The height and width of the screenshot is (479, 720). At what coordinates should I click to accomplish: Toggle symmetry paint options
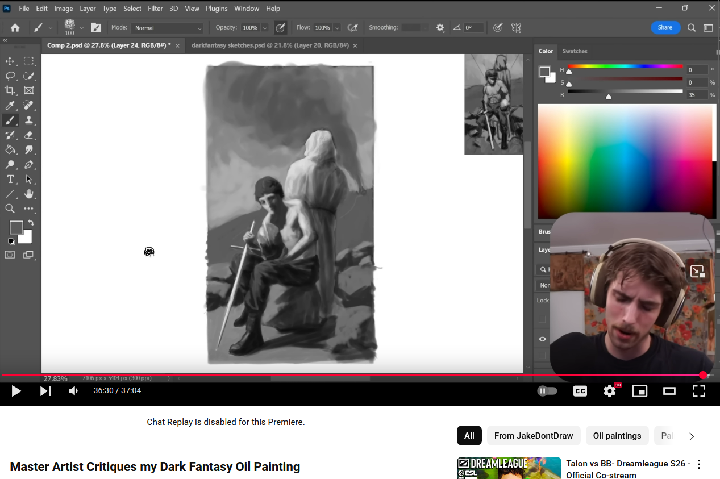[516, 27]
